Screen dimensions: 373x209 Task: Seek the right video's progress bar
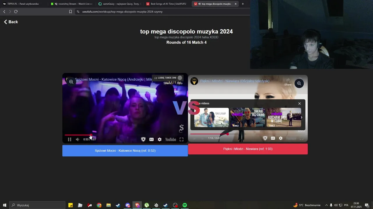(248, 134)
